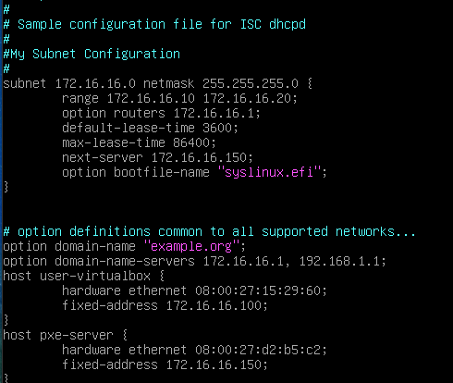Click the range end 172.16.16.20
The width and height of the screenshot is (453, 383).
(247, 98)
